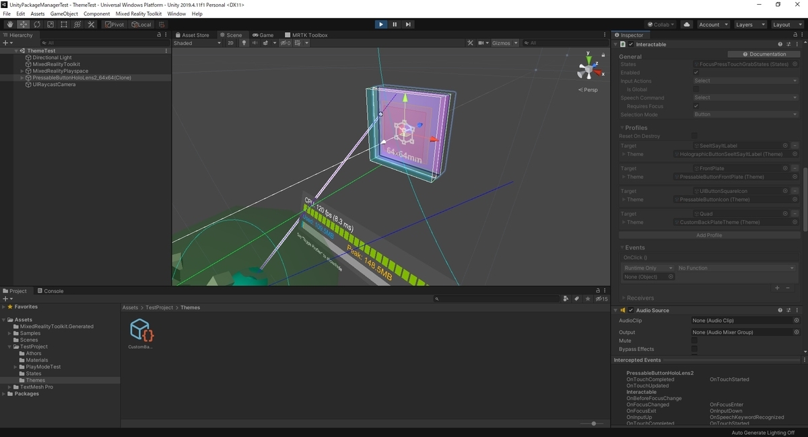Image resolution: width=808 pixels, height=437 pixels.
Task: Uncheck the Enabled checkbox
Action: pos(696,73)
